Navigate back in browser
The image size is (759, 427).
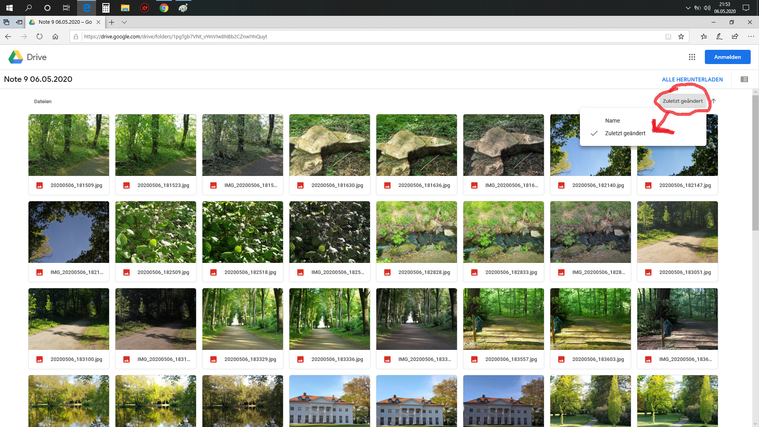click(8, 36)
